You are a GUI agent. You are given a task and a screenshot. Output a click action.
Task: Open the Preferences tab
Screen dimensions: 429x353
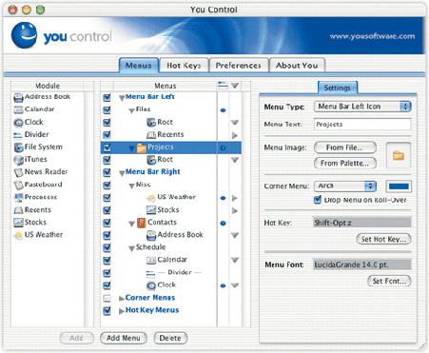[x=239, y=66]
